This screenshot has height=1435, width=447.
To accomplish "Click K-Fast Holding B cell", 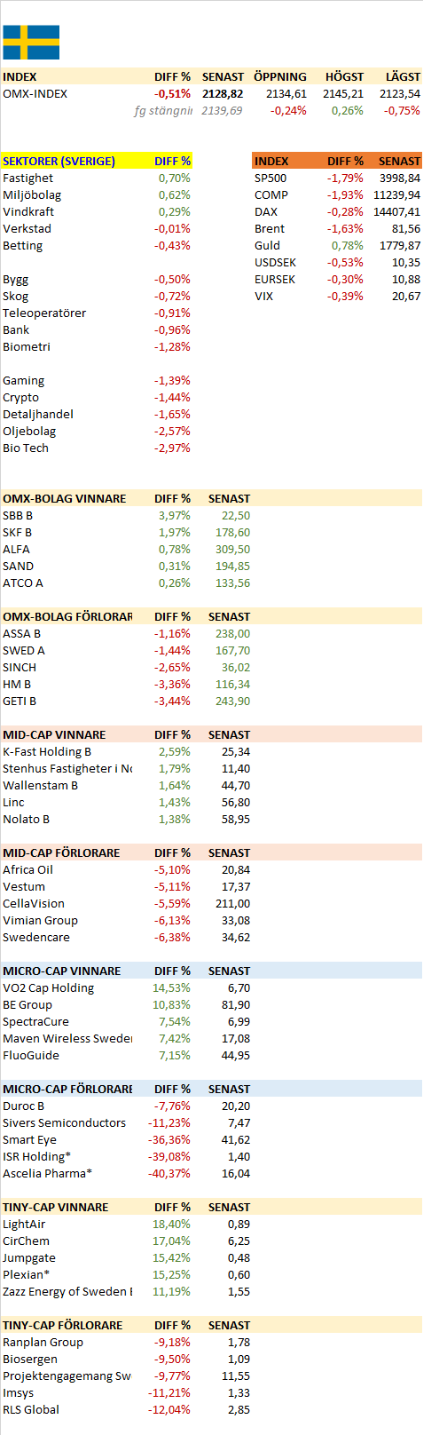I will [47, 751].
